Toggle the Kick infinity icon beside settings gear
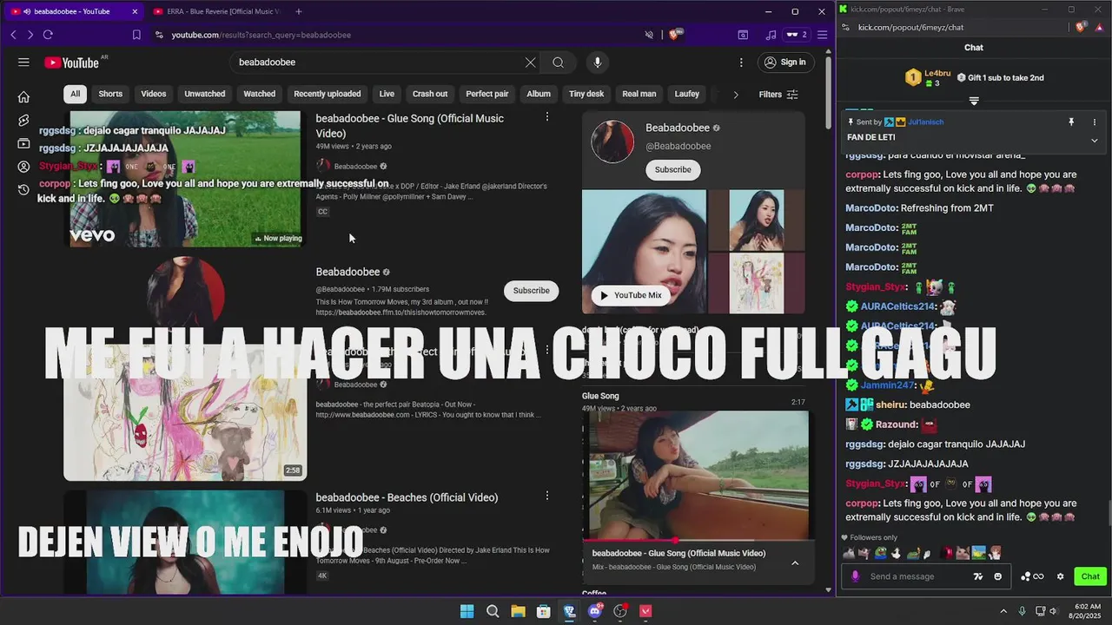 pyautogui.click(x=1038, y=576)
